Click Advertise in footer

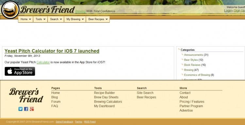186,110
